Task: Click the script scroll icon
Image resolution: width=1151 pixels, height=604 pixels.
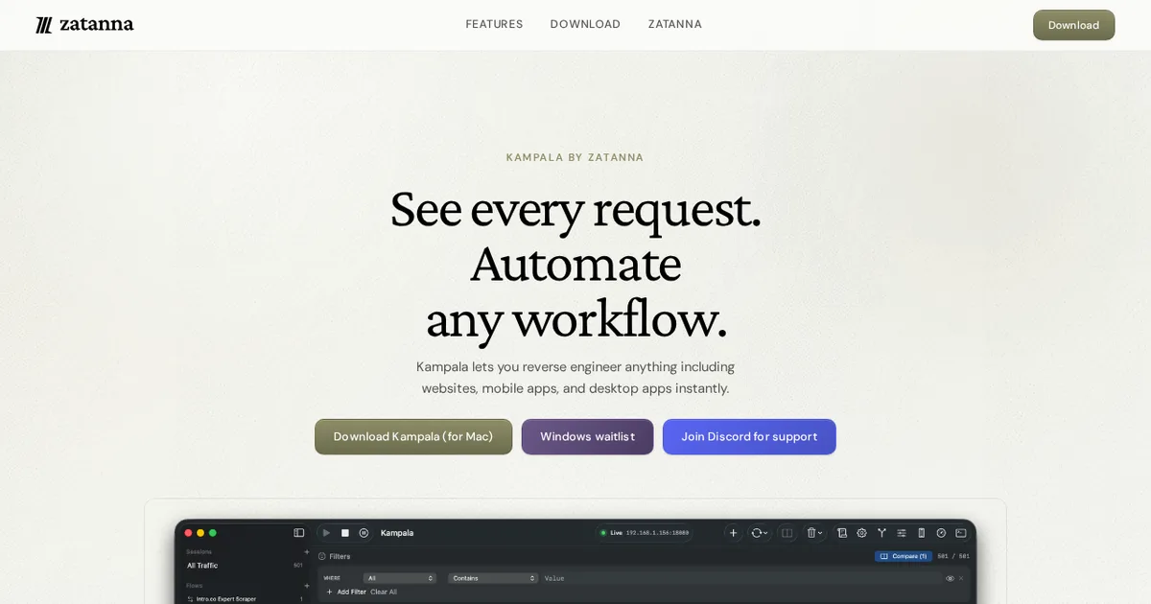Action: [x=842, y=533]
